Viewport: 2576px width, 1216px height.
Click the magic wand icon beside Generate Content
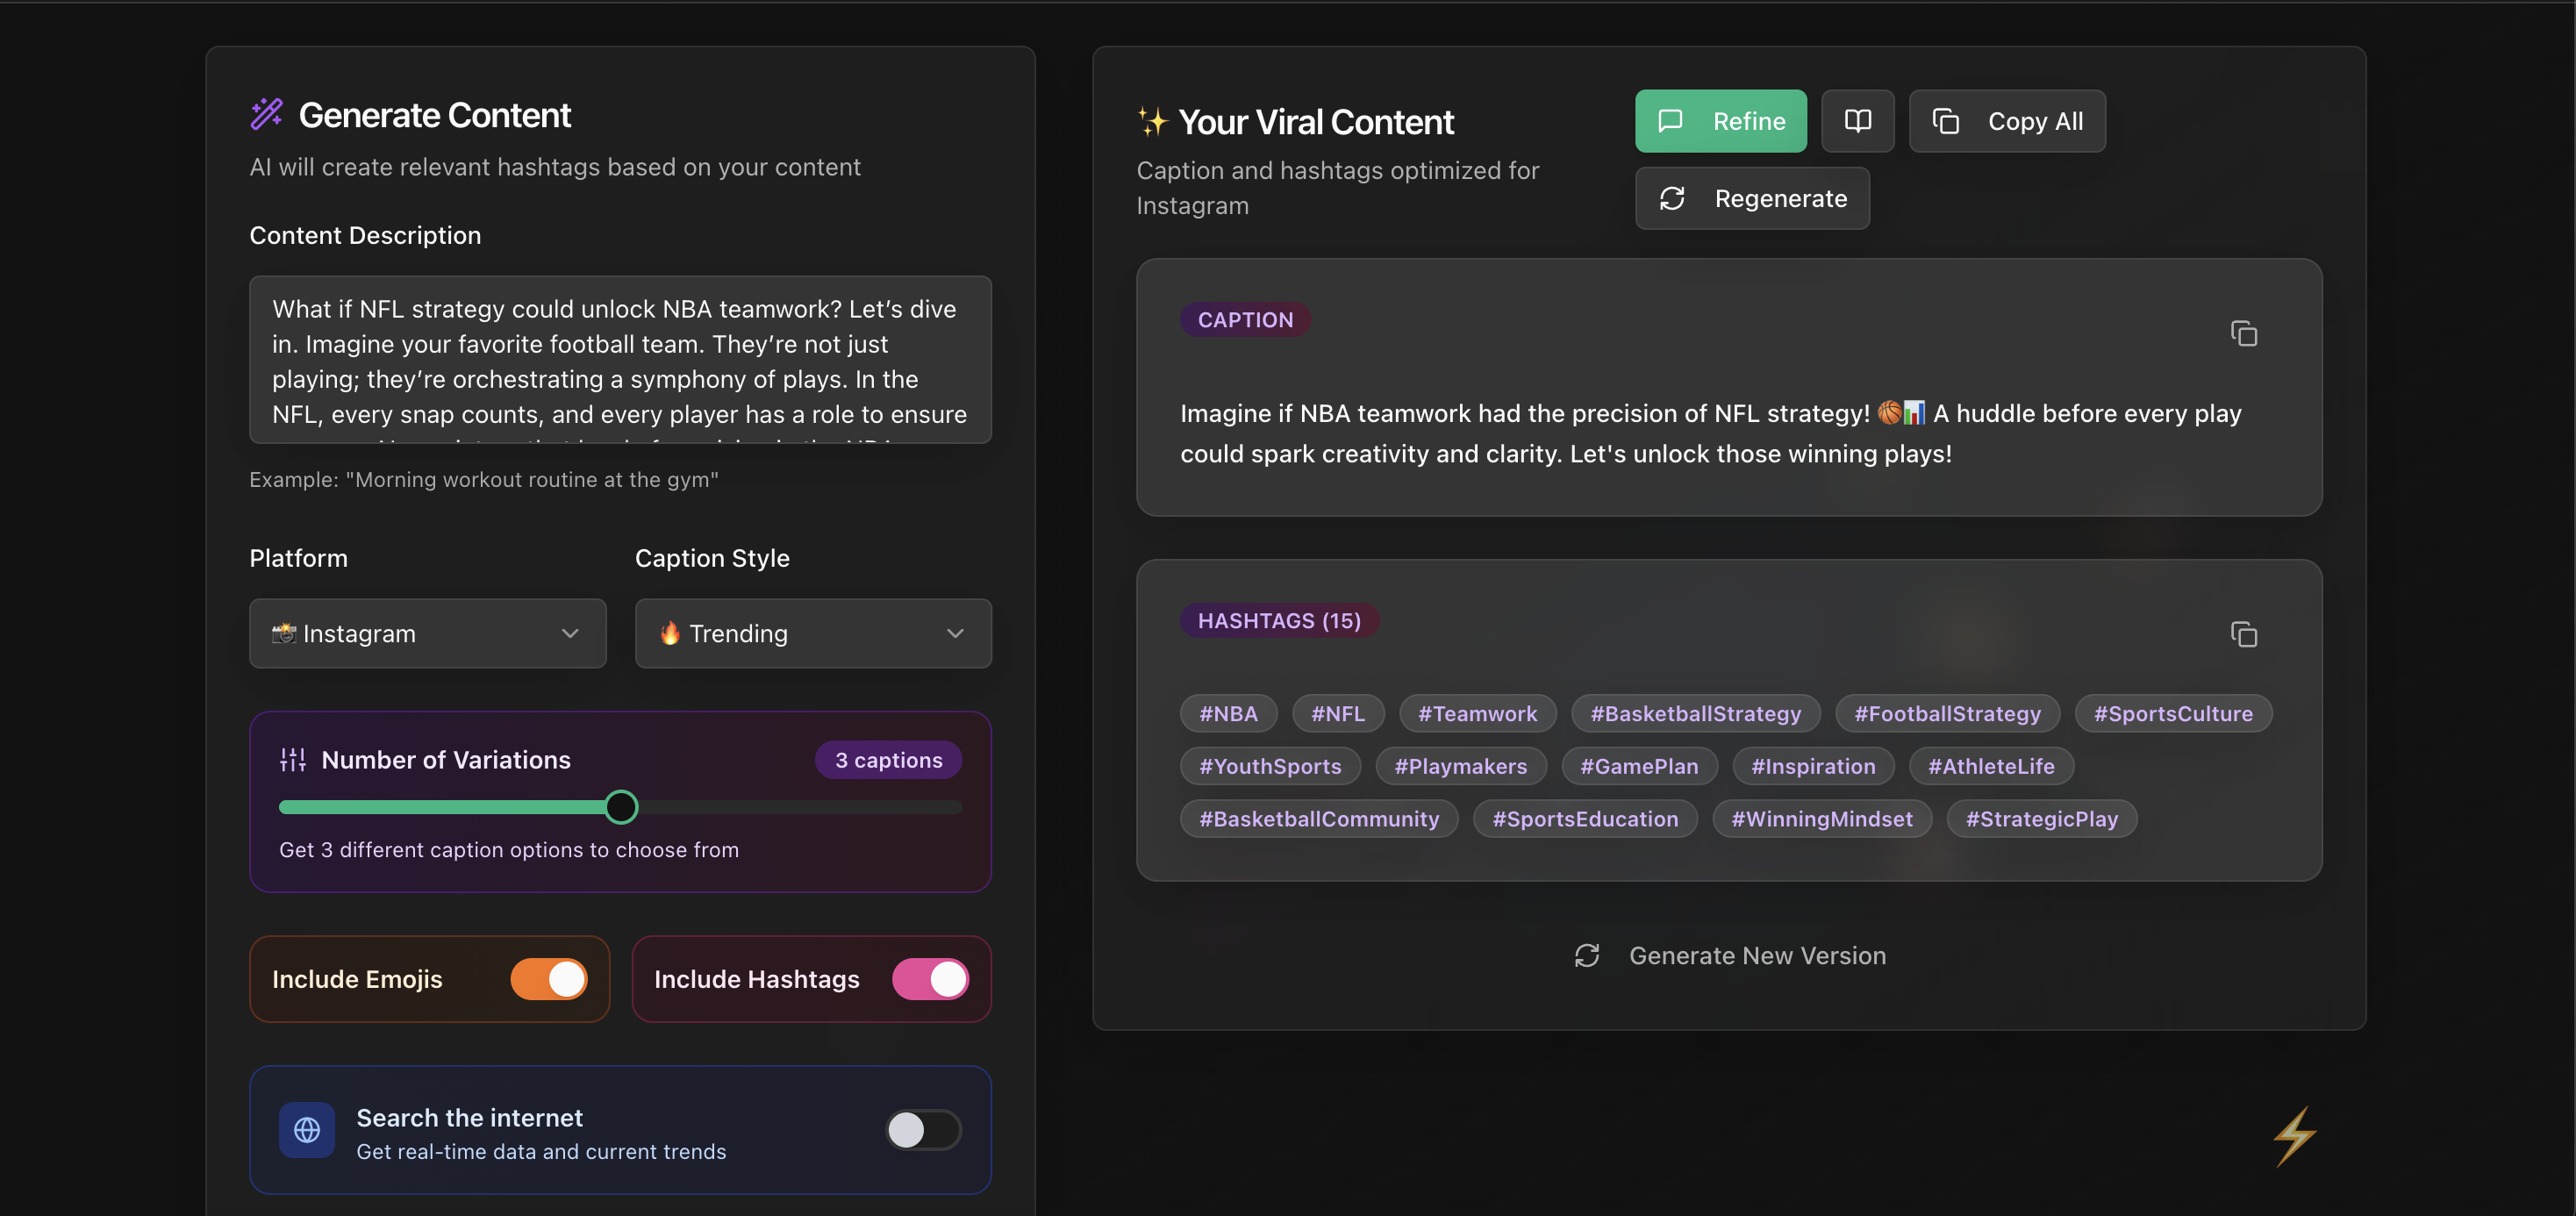click(x=267, y=114)
